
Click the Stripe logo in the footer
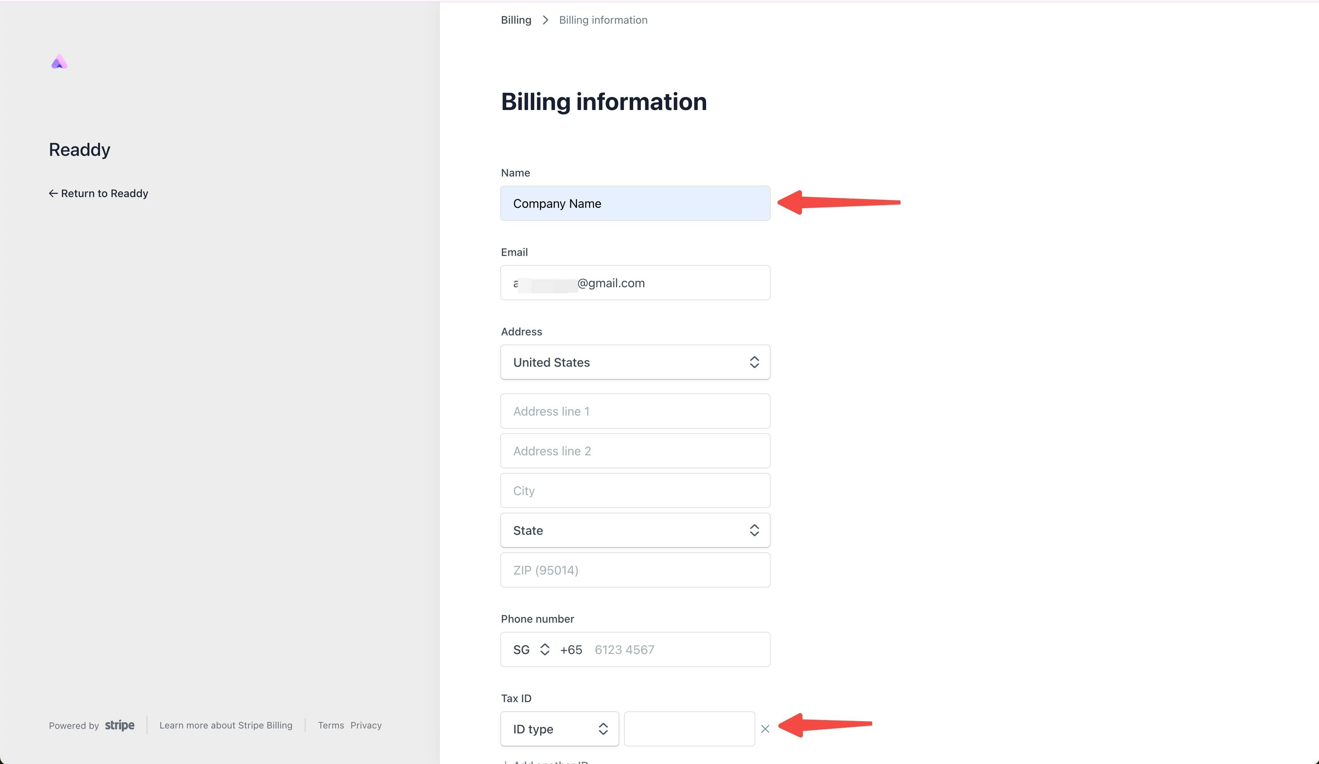point(120,725)
